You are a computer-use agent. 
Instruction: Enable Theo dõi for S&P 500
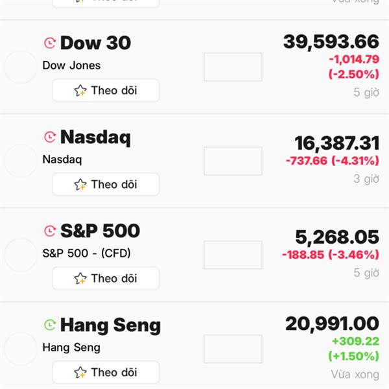106,279
